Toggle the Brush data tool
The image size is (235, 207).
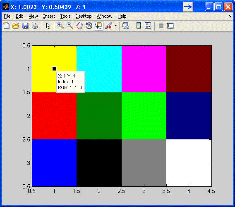pyautogui.click(x=108, y=26)
